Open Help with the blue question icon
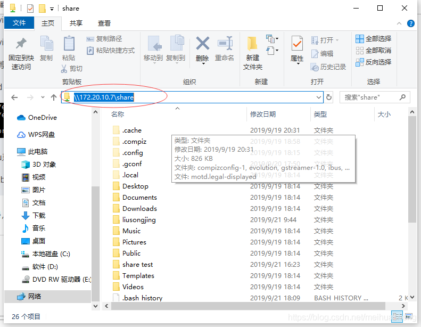Screen dimensions: 421x327 tap(411, 23)
